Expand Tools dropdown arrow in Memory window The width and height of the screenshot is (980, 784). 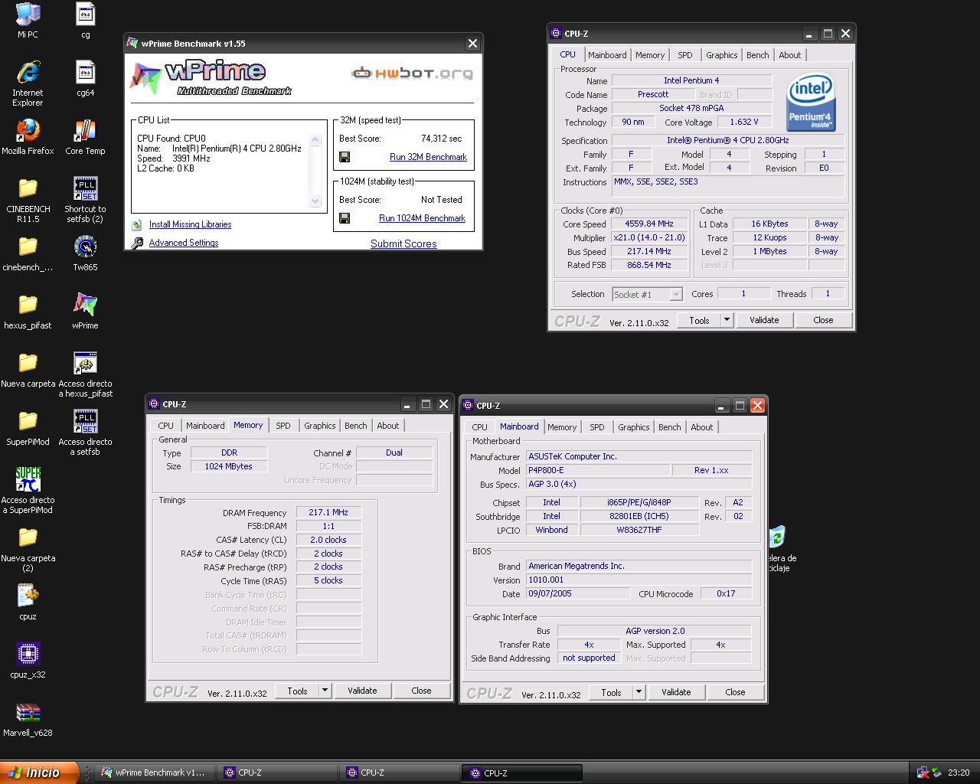[325, 691]
